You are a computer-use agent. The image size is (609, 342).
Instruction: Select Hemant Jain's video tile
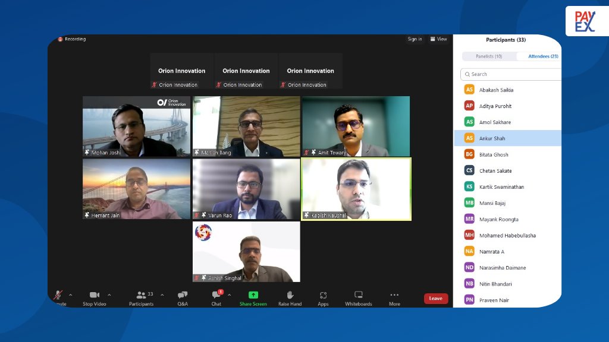click(137, 189)
